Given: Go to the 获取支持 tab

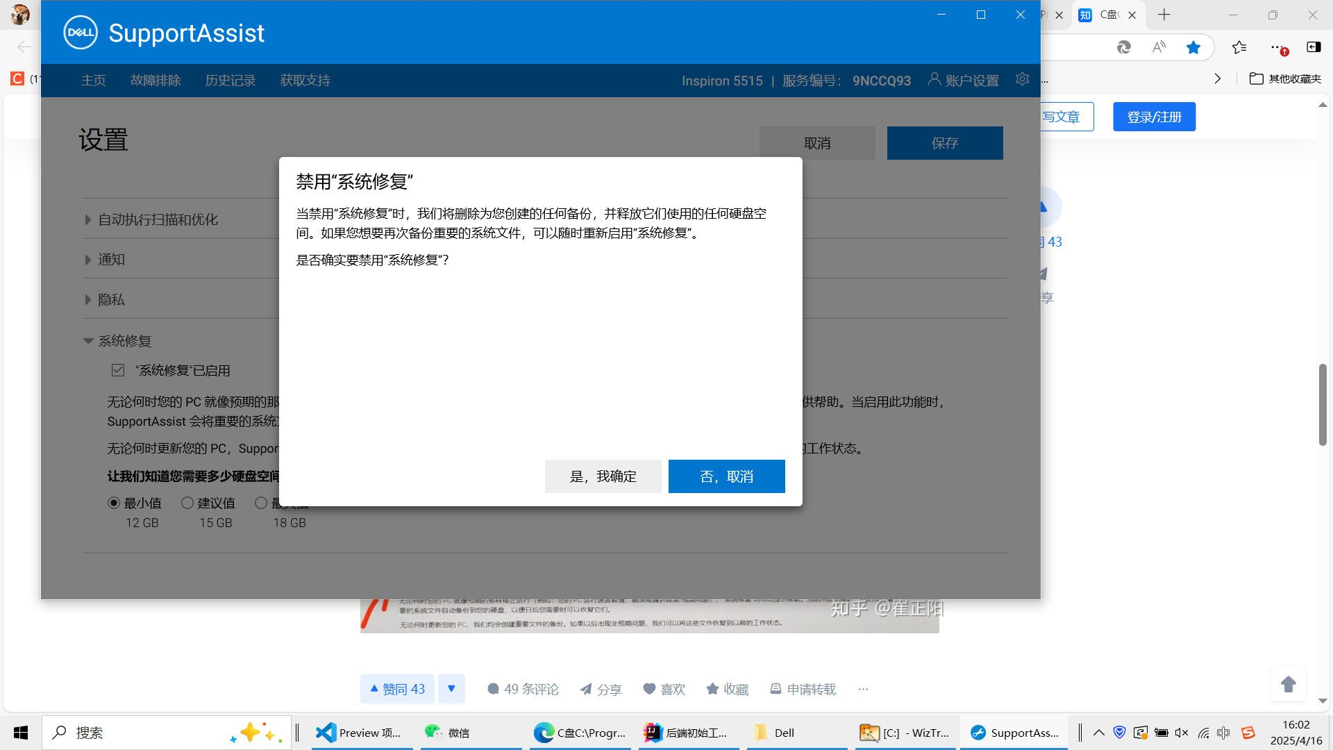Looking at the screenshot, I should [305, 81].
